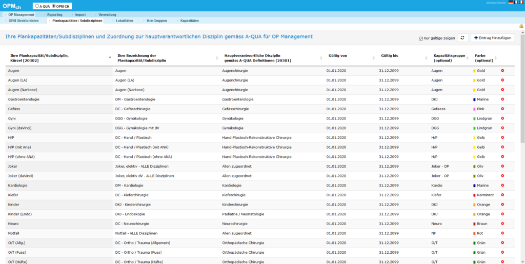This screenshot has height=264, width=525.
Task: Click the Michael Ganter user name
Action: point(496,3)
